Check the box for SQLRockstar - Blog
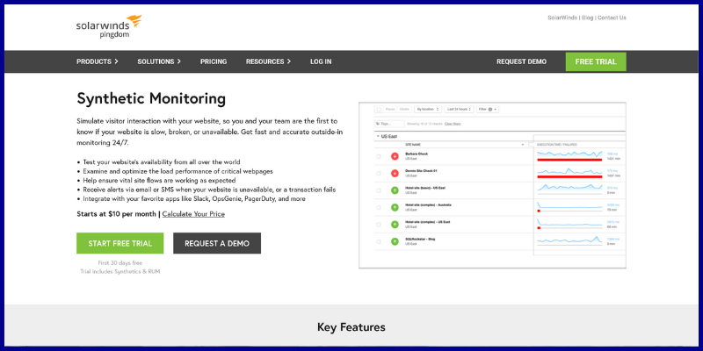This screenshot has height=351, width=703. [x=379, y=241]
